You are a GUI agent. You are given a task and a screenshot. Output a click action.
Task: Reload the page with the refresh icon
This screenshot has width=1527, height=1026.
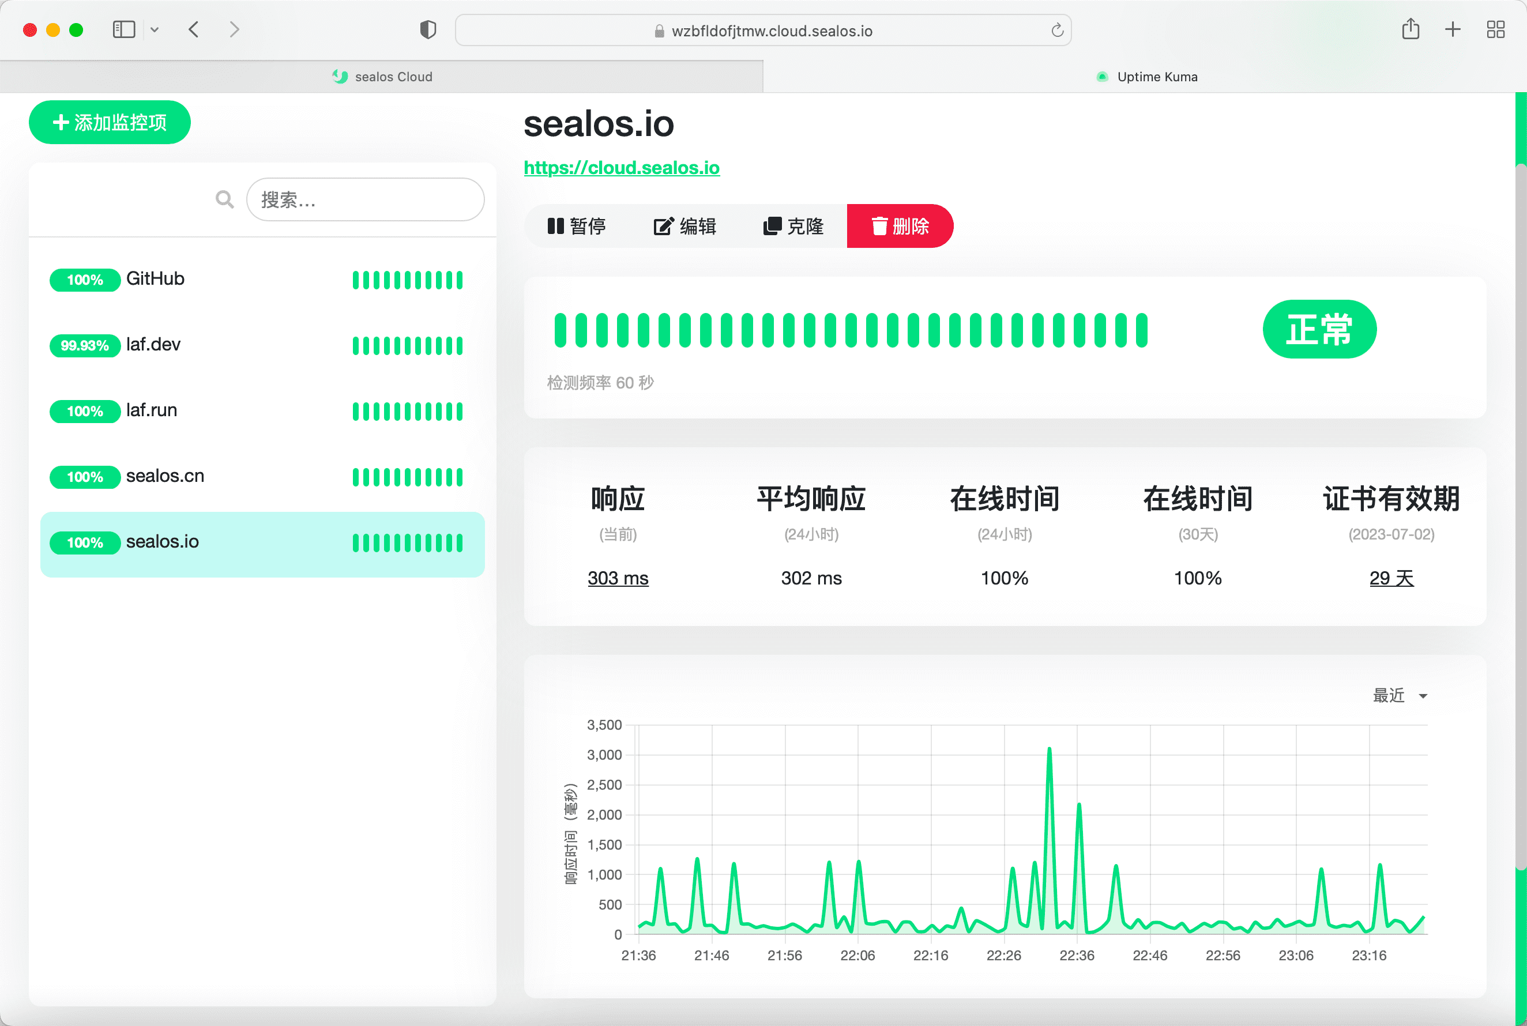[x=1057, y=30]
